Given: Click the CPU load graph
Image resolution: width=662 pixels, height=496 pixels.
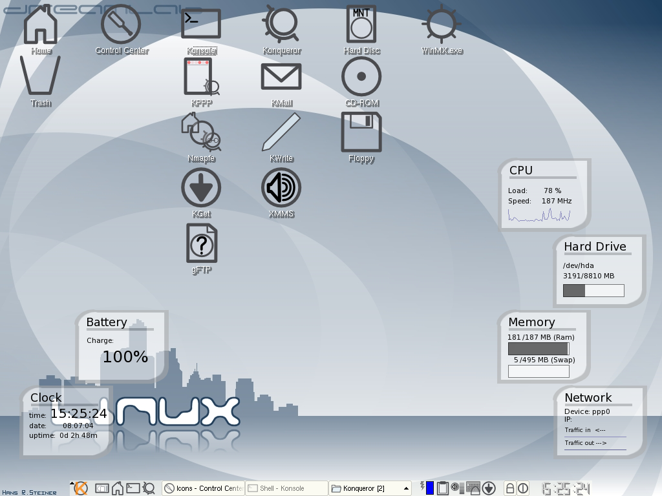Looking at the screenshot, I should click(539, 216).
